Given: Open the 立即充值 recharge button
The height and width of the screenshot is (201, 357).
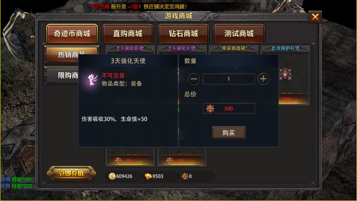Looking at the screenshot, I should 71,174.
